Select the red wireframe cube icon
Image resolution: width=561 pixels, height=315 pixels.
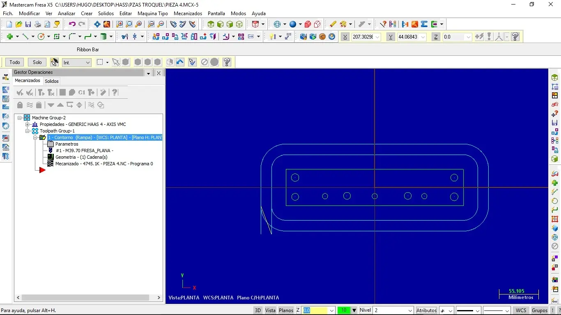tap(317, 25)
